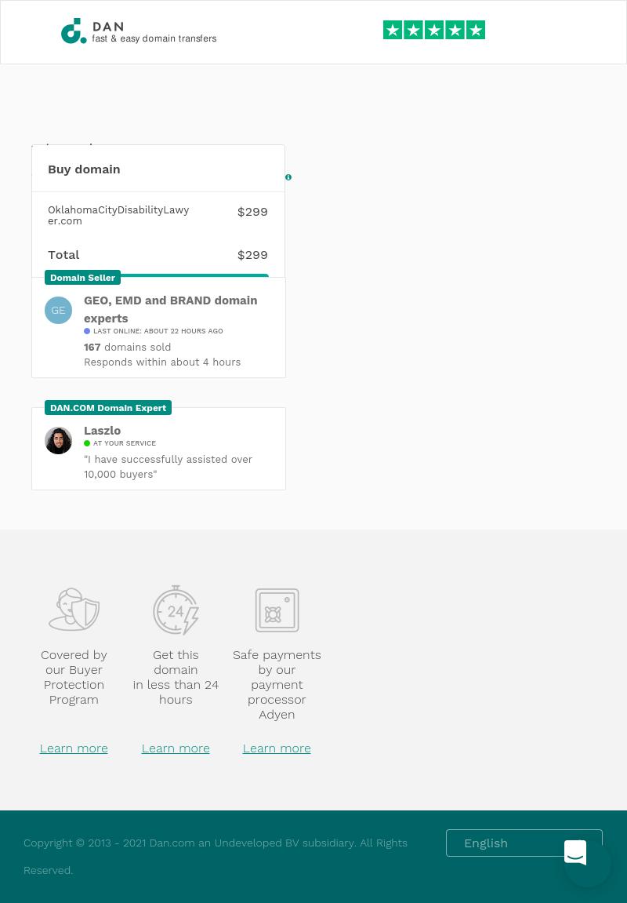Open Learn more under Buyer Protection Program

pos(74,748)
